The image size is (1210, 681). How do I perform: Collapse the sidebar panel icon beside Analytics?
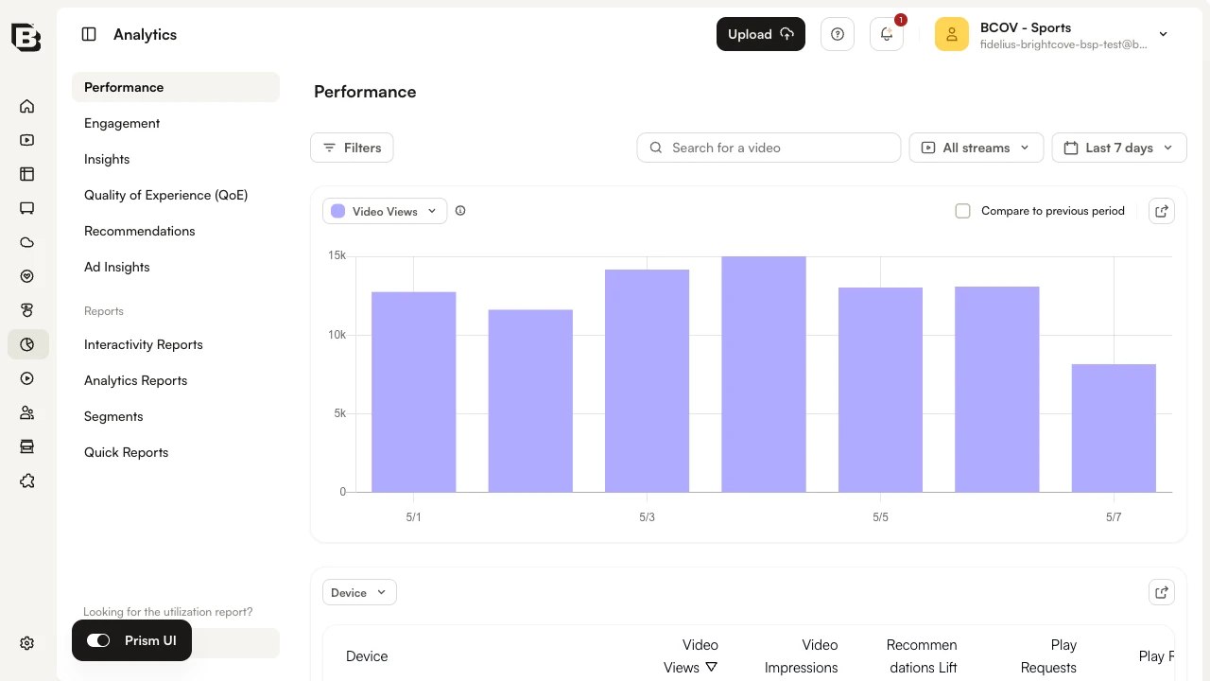[89, 34]
